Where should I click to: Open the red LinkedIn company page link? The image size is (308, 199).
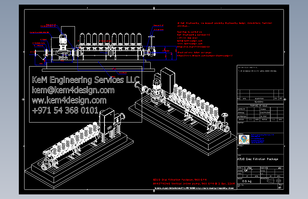click(x=205, y=56)
